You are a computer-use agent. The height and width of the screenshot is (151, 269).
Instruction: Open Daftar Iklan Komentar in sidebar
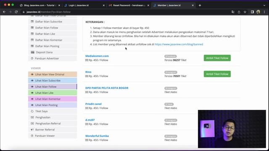[53, 40]
